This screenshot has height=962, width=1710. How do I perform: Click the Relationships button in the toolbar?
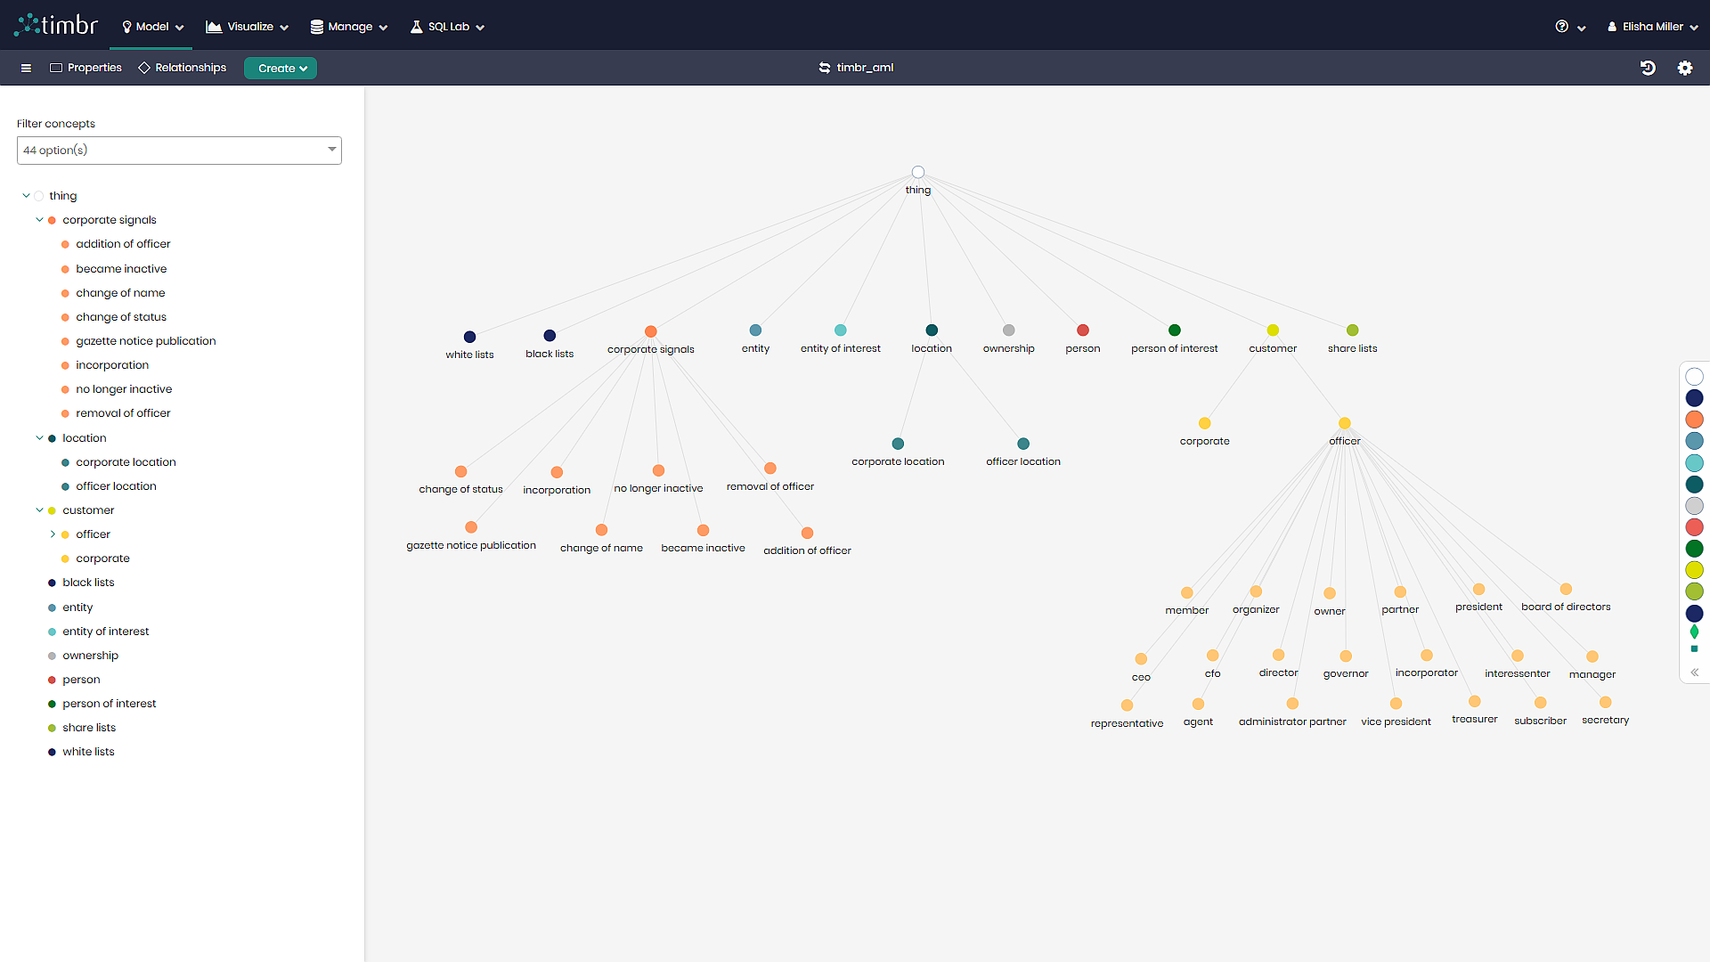(182, 68)
